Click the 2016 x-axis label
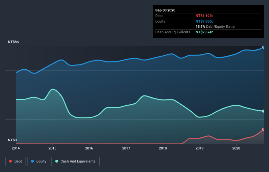Viewport: 269px width, 172px height. click(89, 148)
